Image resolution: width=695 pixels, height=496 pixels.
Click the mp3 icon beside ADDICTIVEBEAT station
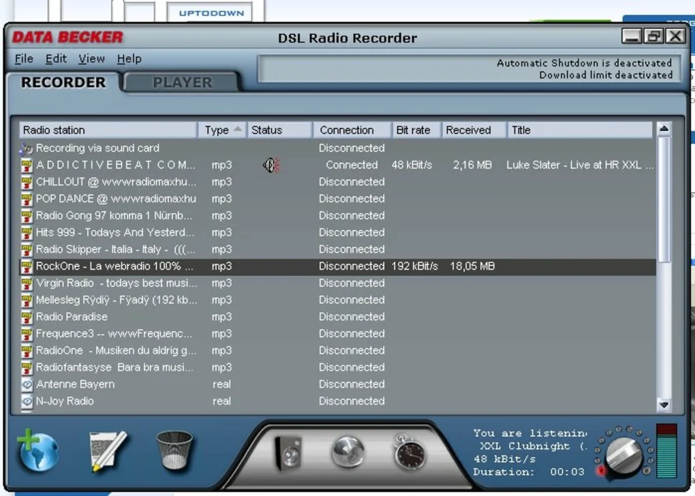click(27, 166)
